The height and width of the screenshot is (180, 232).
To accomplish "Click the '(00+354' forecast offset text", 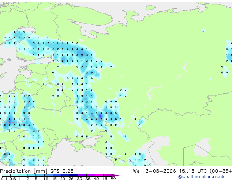I will 221,171.
